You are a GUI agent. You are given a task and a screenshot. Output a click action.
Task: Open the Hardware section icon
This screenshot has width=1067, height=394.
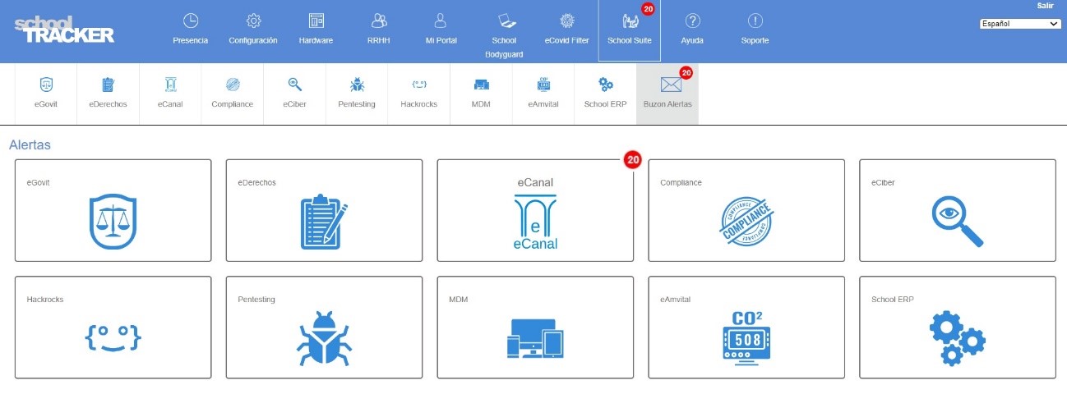(316, 21)
